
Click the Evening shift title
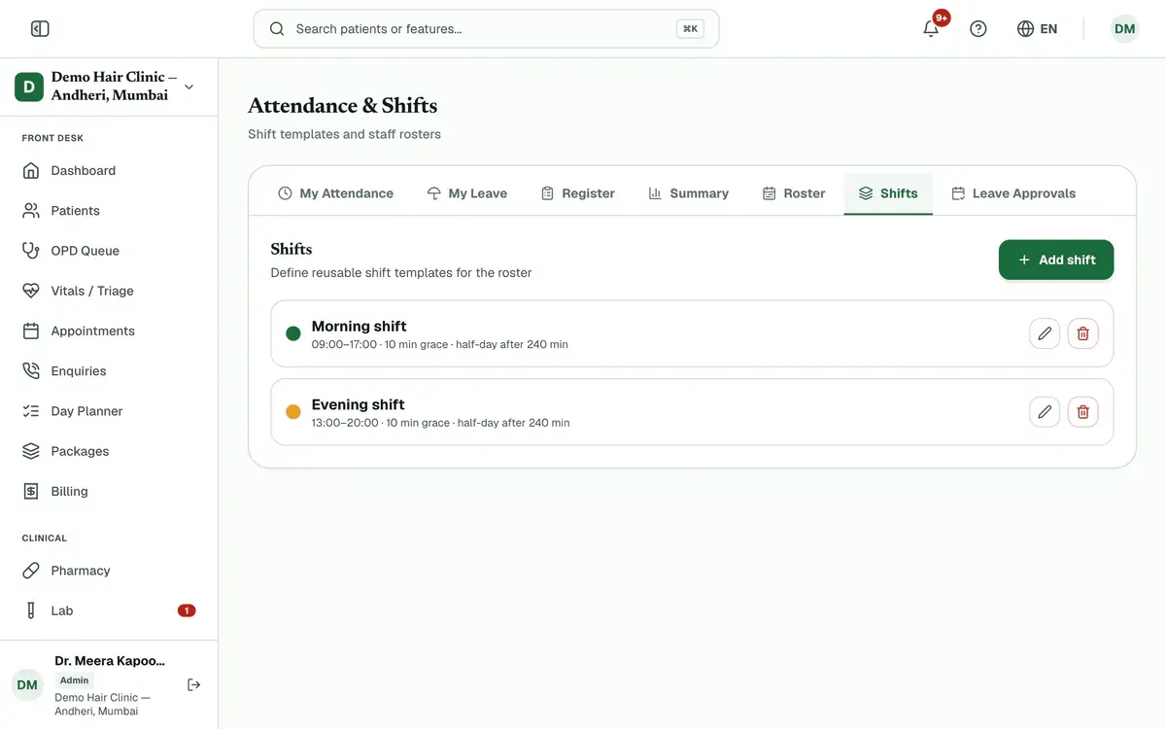click(358, 404)
